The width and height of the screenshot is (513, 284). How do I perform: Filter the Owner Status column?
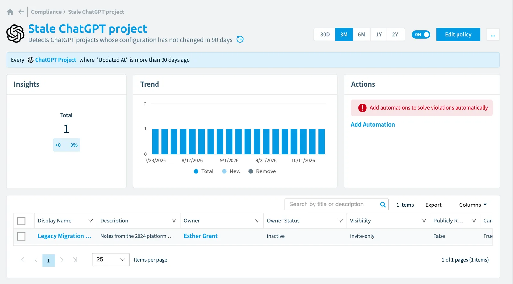(x=341, y=221)
